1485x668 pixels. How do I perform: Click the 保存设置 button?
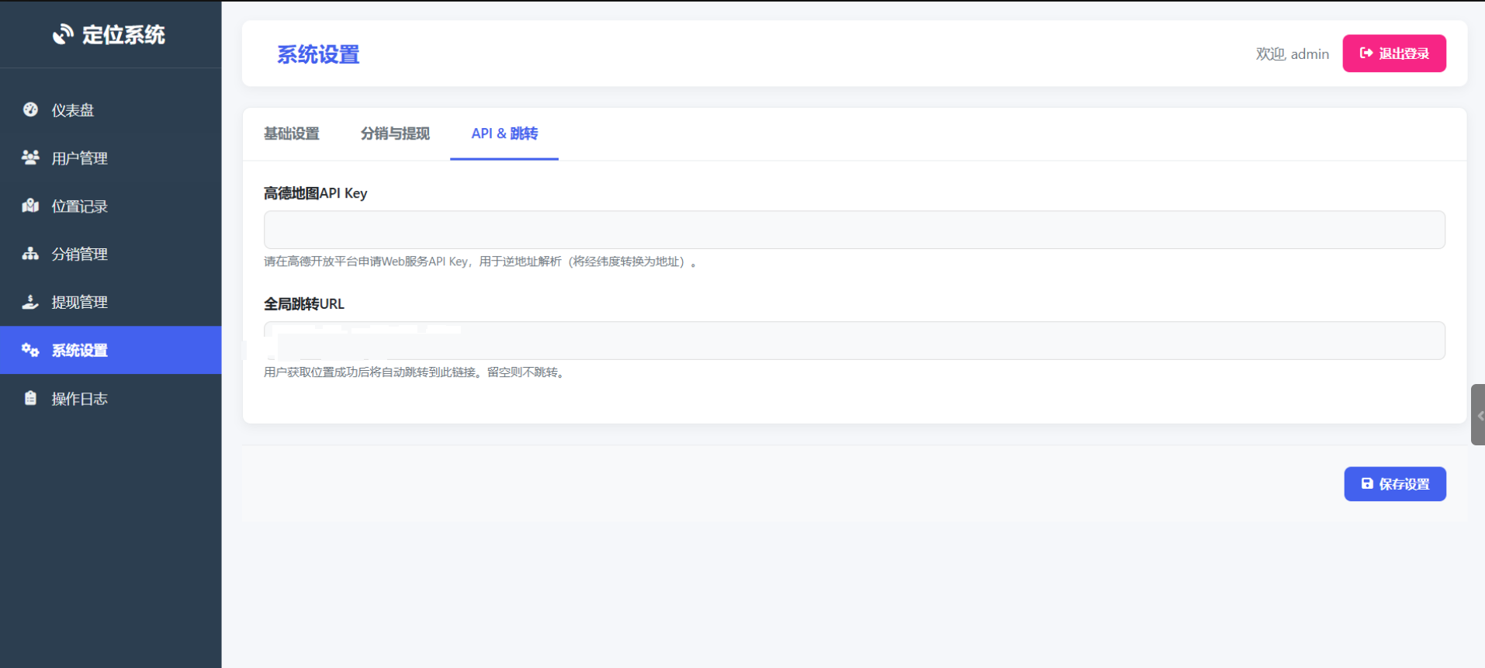(1395, 484)
